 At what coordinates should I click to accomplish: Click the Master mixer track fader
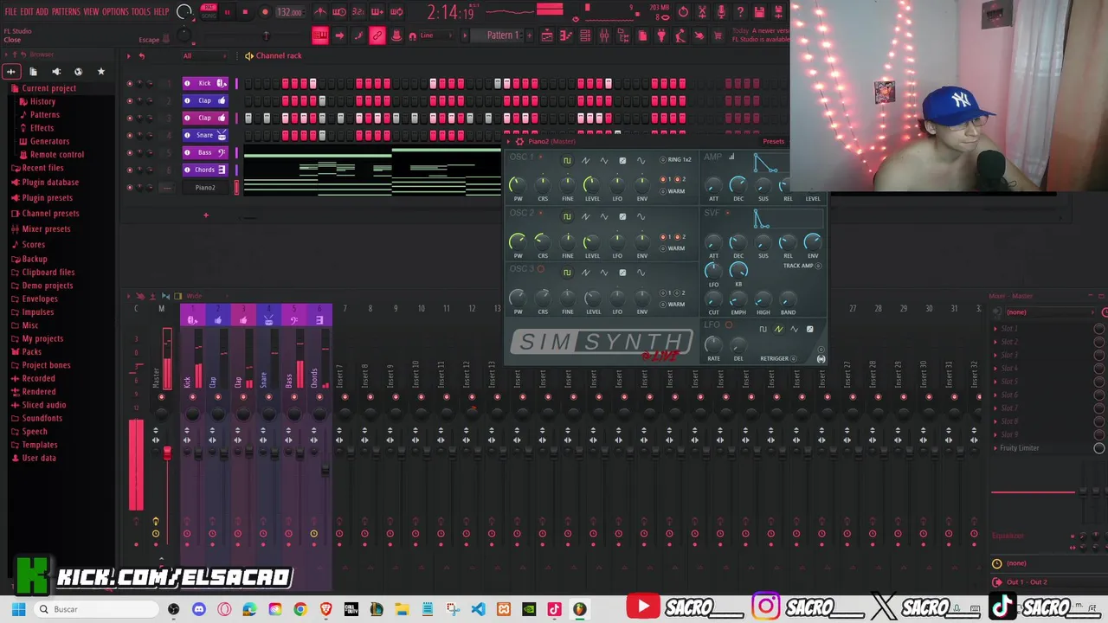[x=167, y=453]
